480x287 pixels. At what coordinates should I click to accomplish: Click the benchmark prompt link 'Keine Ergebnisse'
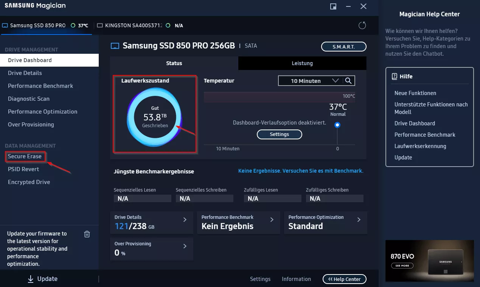coord(301,171)
